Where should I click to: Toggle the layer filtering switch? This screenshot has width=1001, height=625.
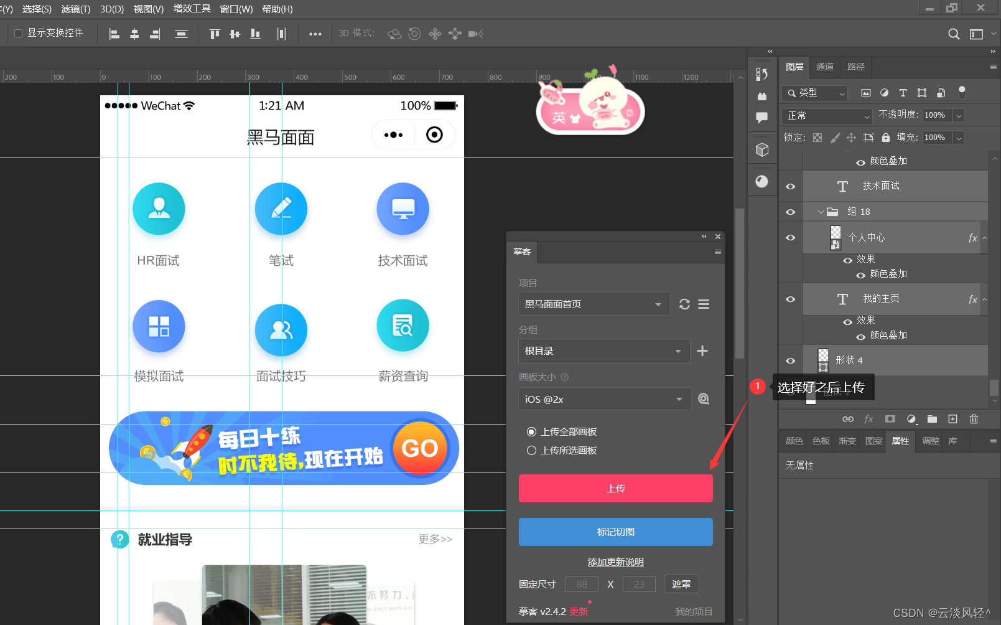962,92
